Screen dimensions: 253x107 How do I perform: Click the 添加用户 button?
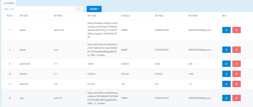pos(94,9)
